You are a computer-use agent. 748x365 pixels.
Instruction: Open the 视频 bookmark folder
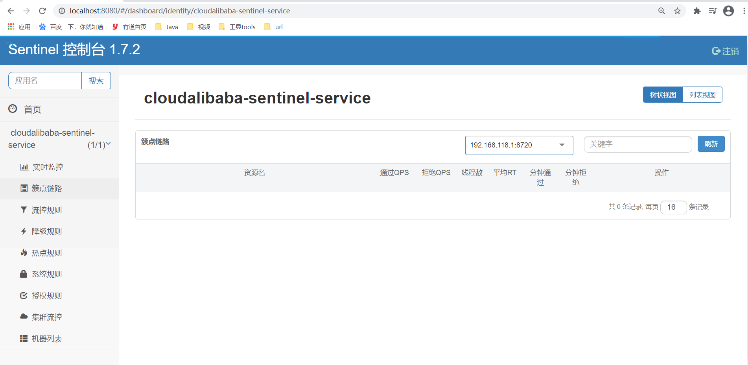click(199, 27)
